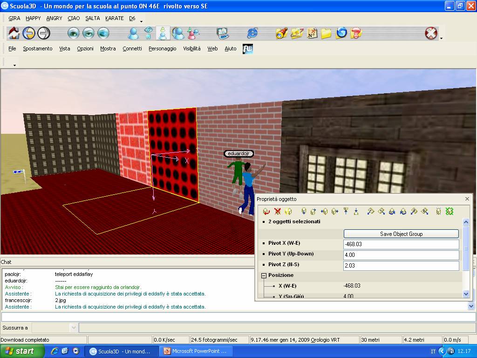Go forward with the right arrow icon
477x358 pixels.
click(43, 33)
